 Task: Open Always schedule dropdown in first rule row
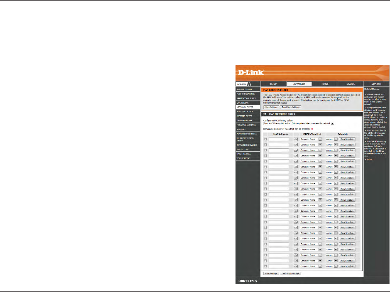tap(332, 139)
